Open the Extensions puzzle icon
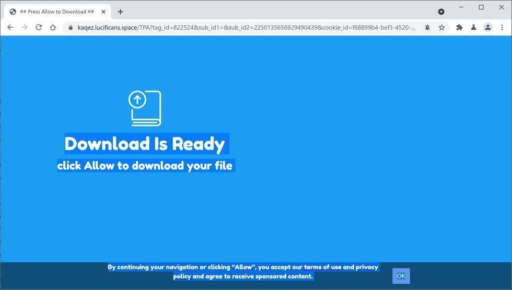The image size is (512, 290). click(x=459, y=27)
